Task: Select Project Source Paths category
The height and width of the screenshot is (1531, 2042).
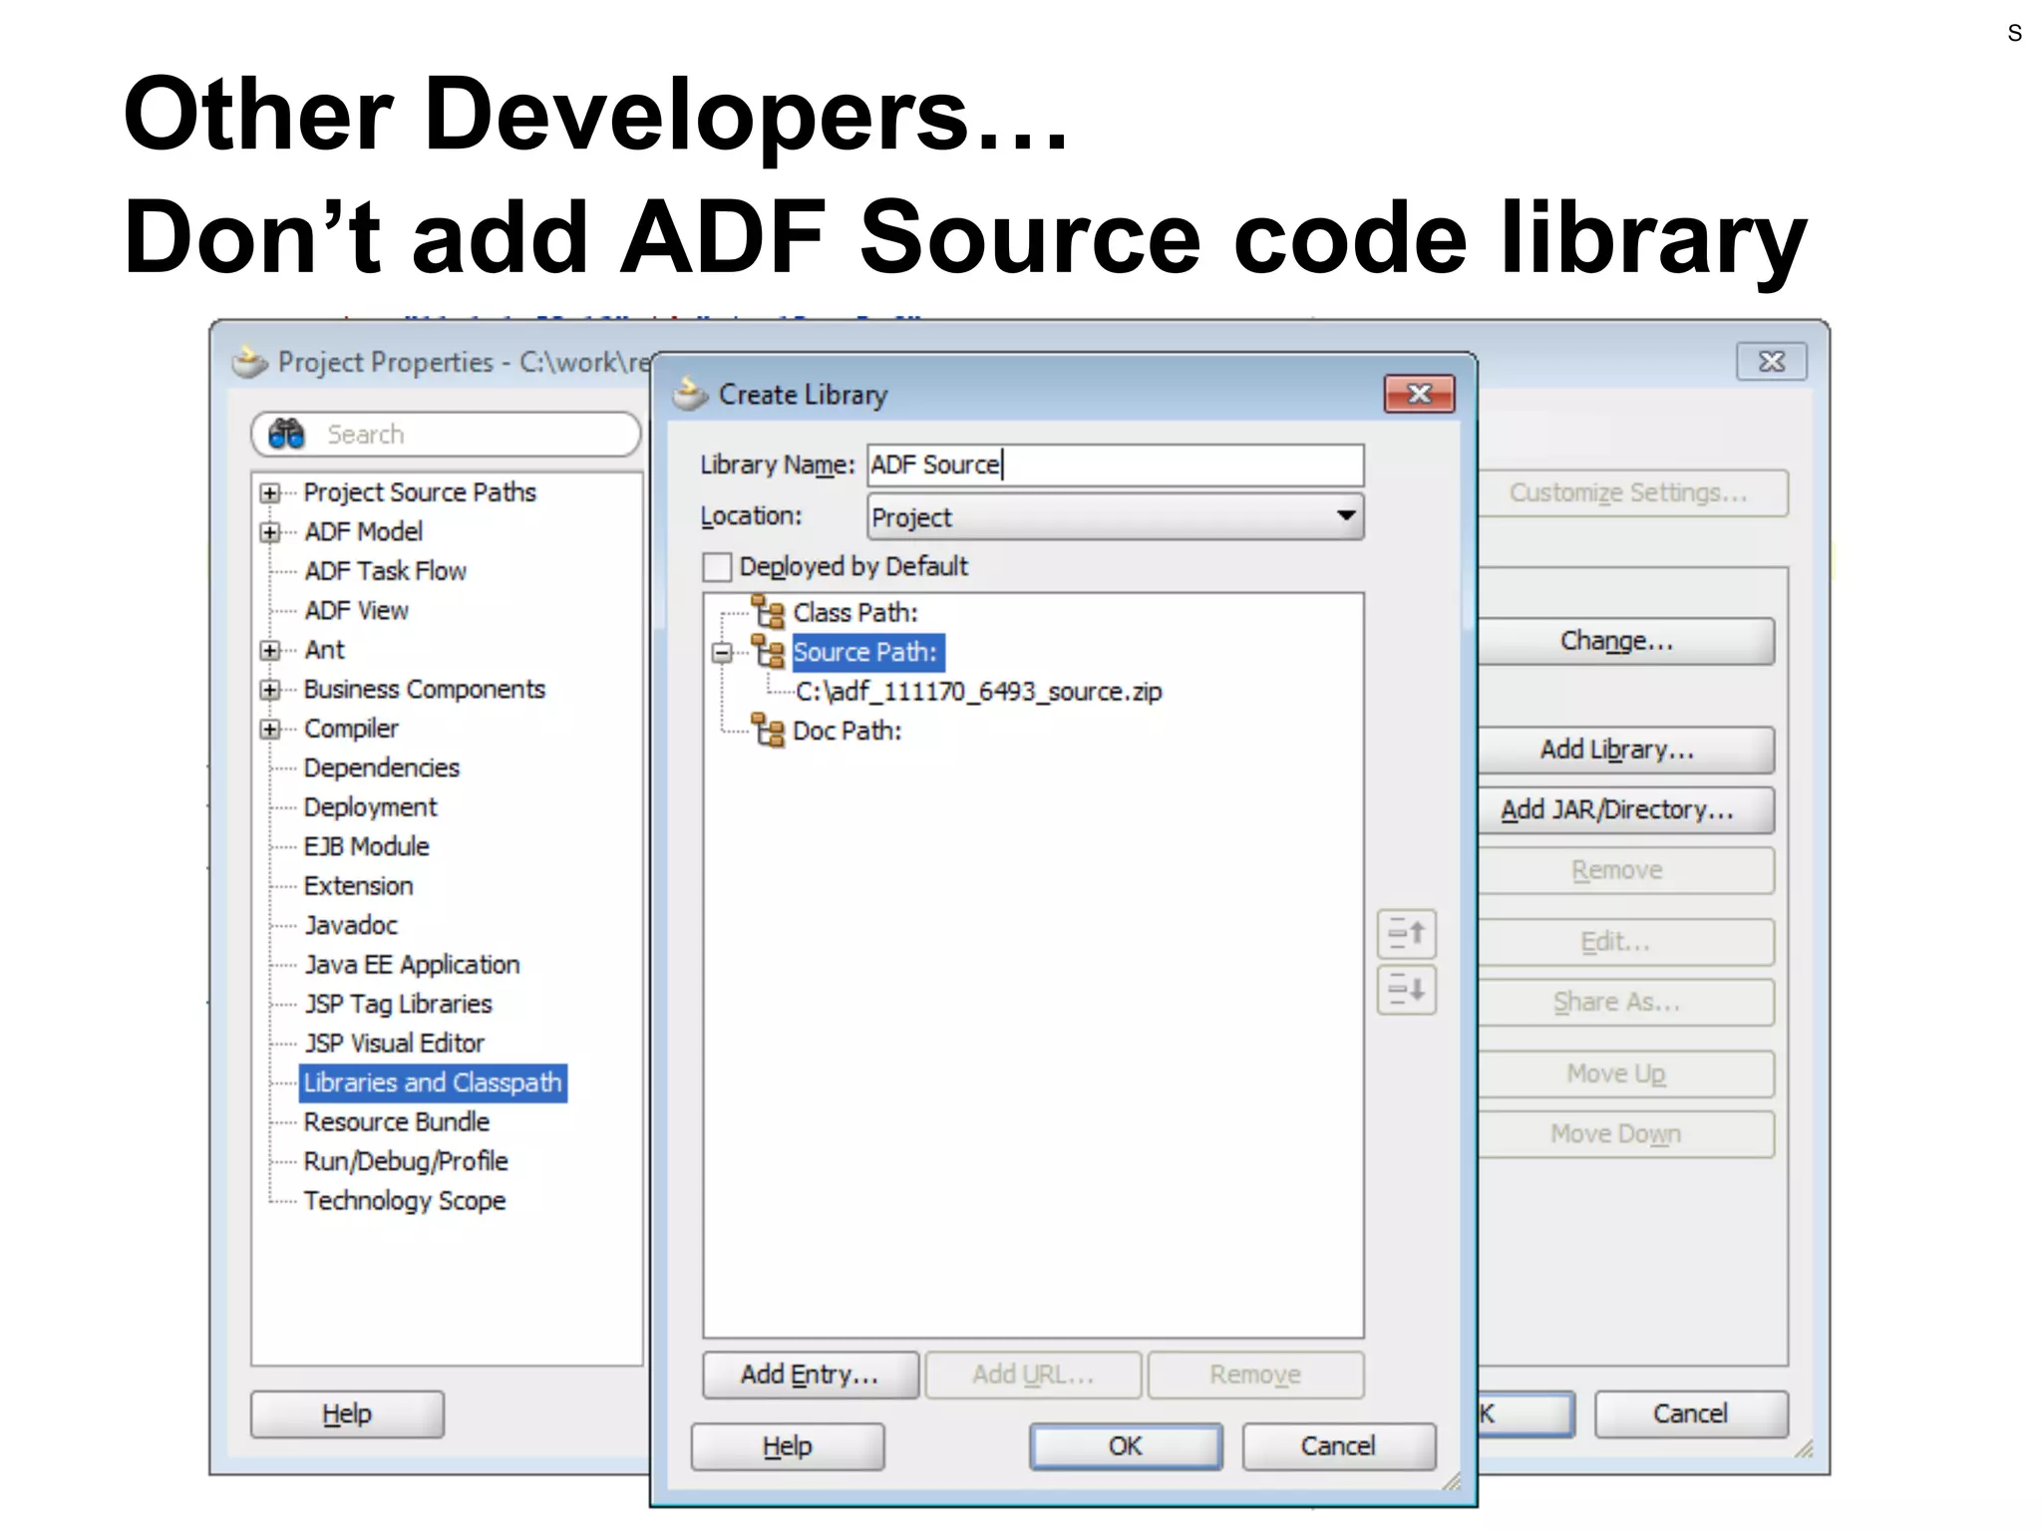Action: [420, 492]
